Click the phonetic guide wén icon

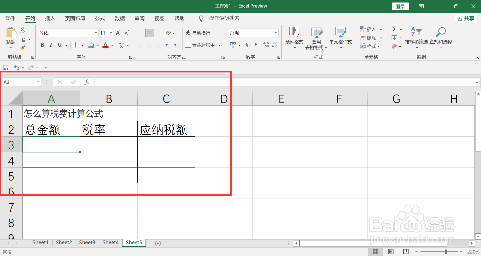[x=121, y=45]
